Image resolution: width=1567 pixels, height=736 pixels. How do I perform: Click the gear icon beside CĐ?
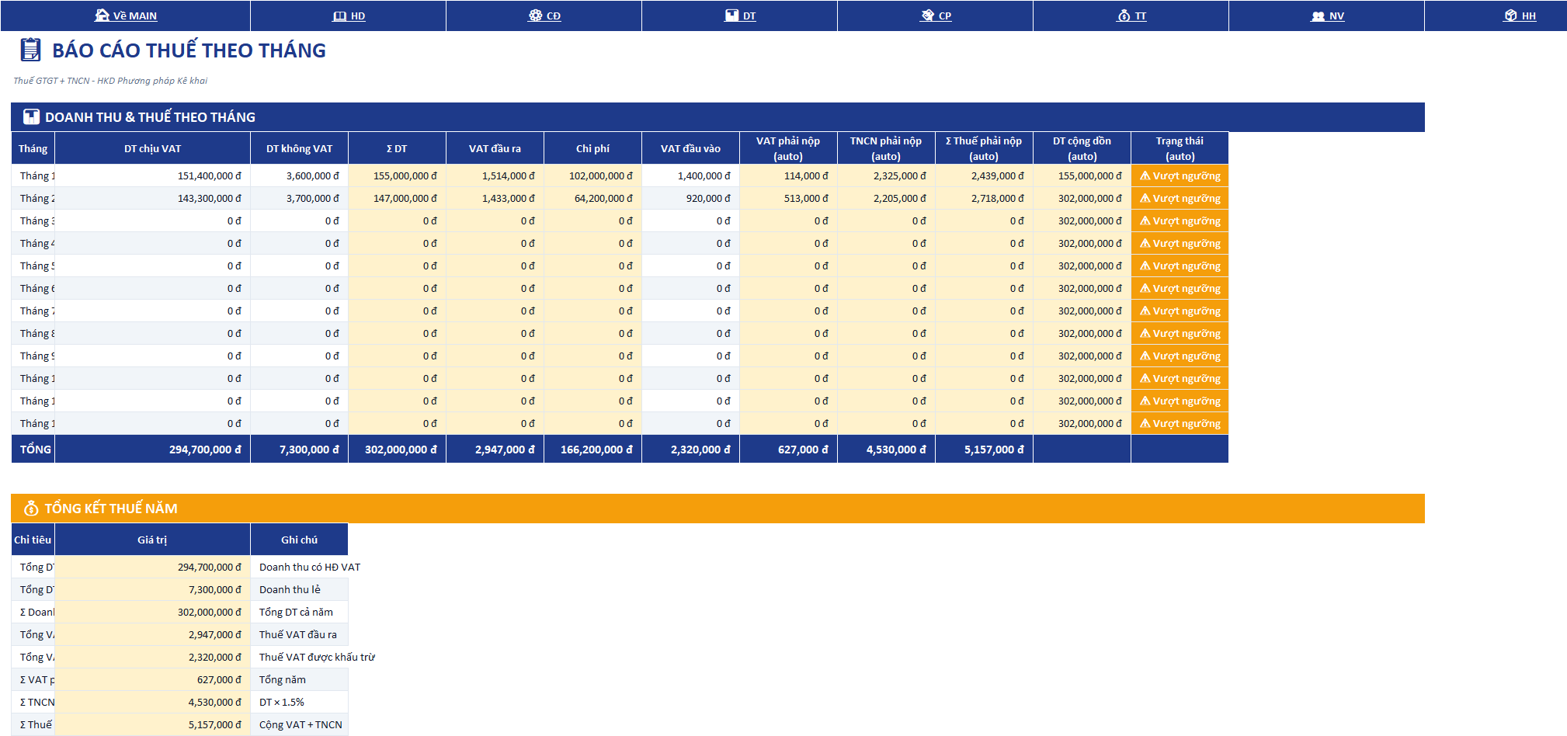click(x=535, y=15)
